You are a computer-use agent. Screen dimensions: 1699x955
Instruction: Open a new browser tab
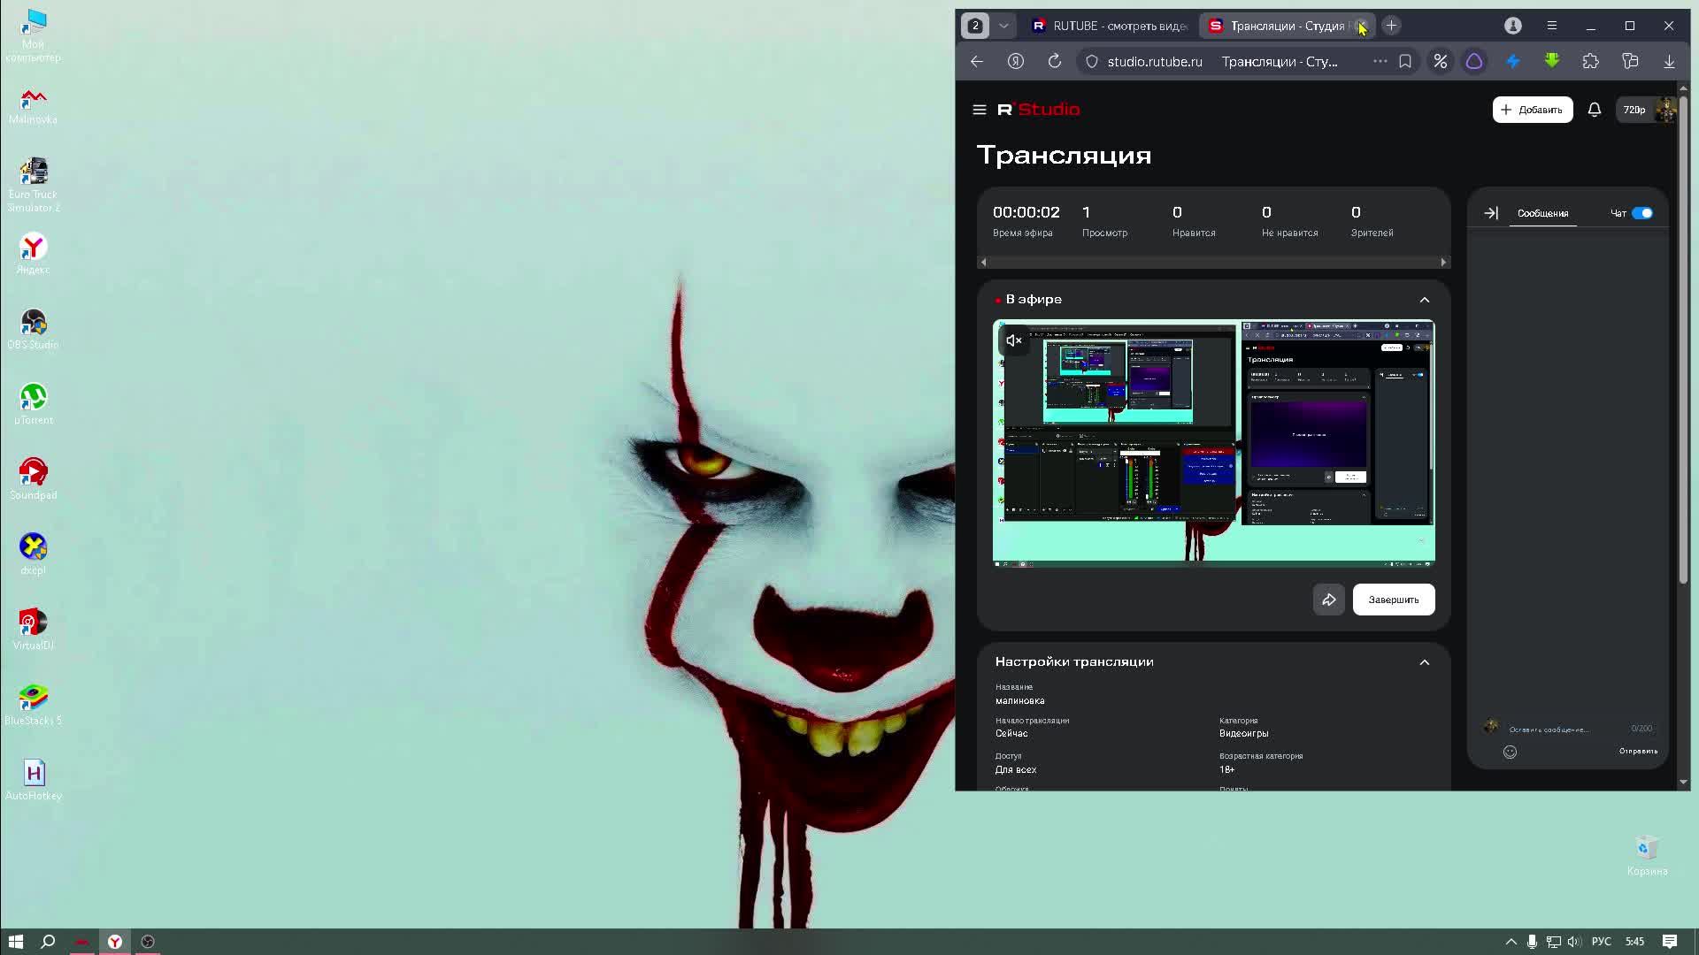pos(1391,26)
